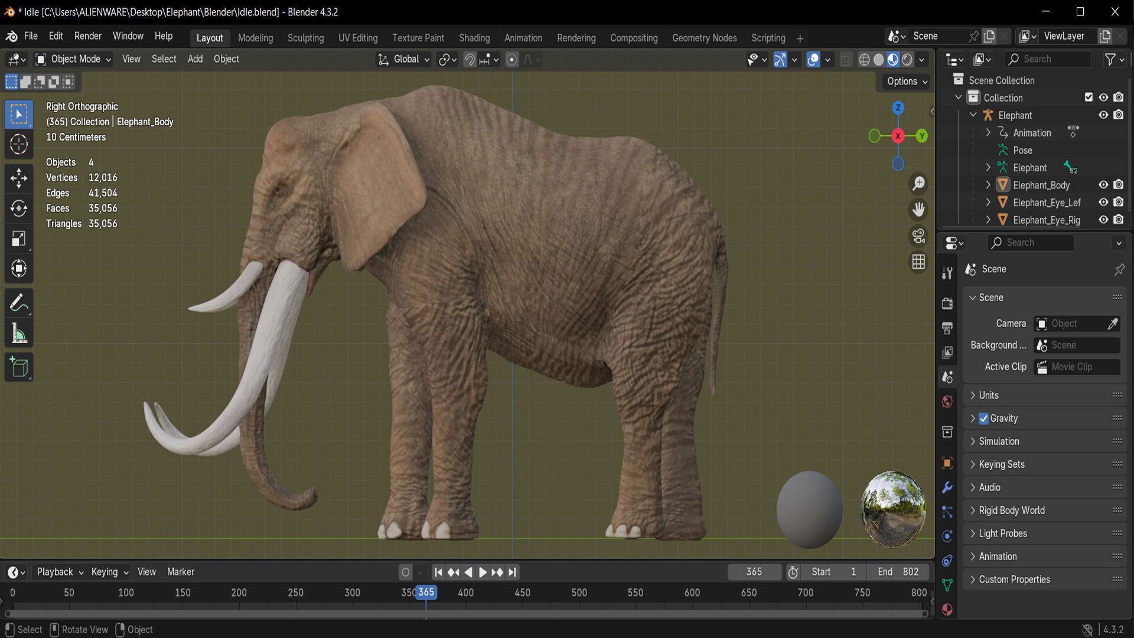
Task: Toggle visibility of Elephant armature
Action: point(1103,115)
